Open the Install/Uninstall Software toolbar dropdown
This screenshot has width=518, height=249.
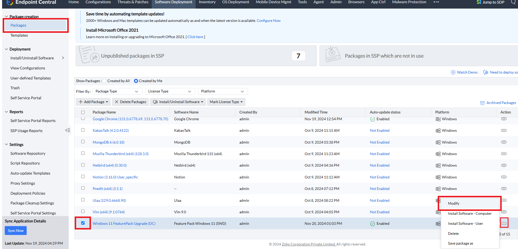[x=178, y=102]
